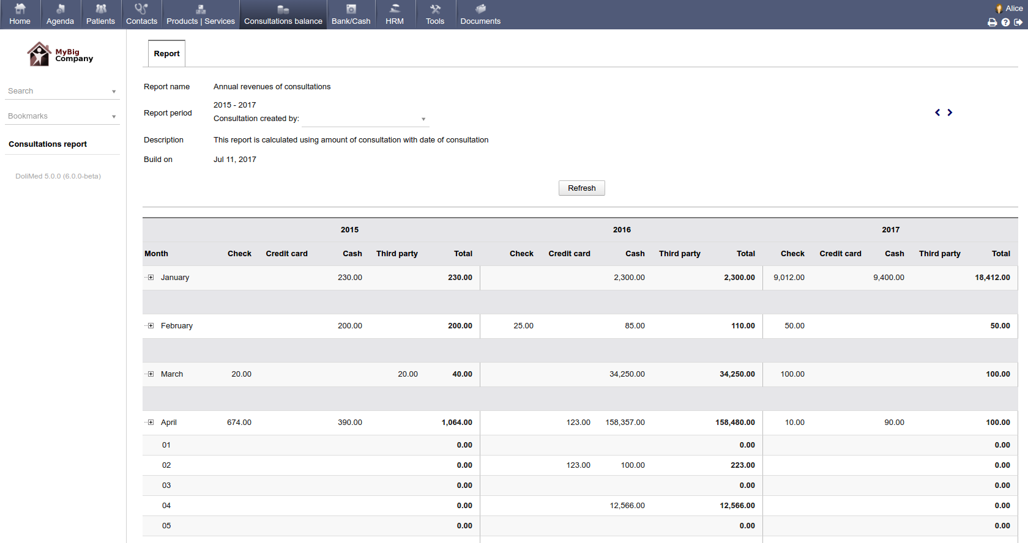
Task: Click April day 02 row label
Action: tap(166, 465)
